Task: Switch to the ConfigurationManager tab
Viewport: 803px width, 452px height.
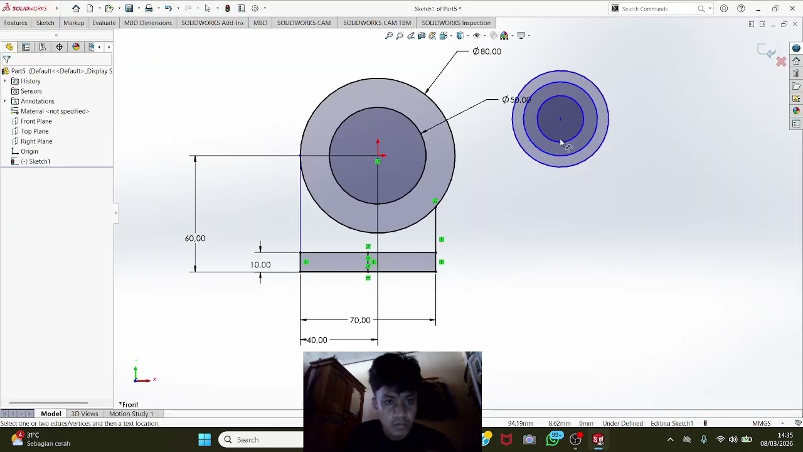Action: (x=43, y=47)
